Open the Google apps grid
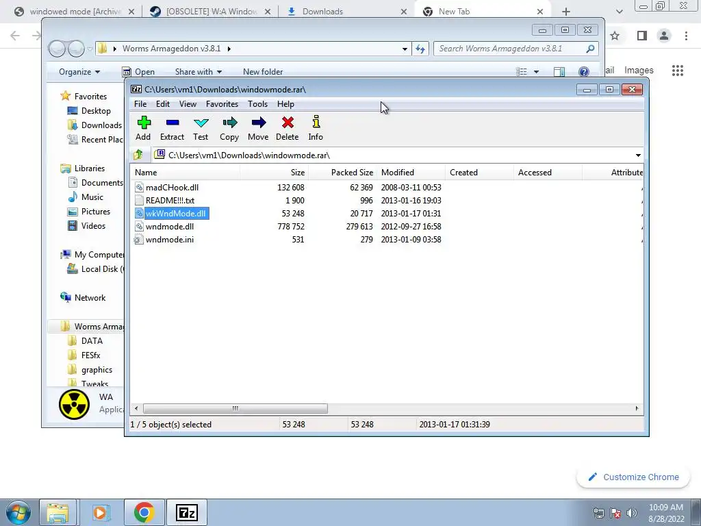Screen dimensions: 701x526 678,71
